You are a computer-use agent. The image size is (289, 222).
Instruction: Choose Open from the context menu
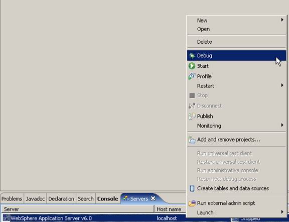203,29
